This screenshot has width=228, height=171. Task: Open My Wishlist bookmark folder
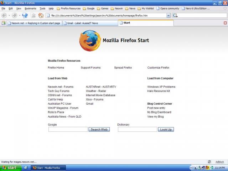tap(146, 9)
